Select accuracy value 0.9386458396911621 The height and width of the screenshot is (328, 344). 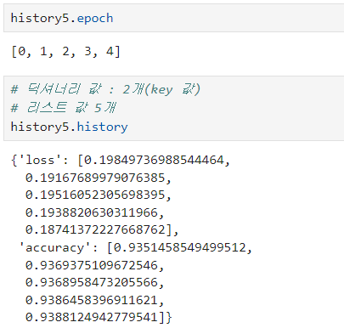pyautogui.click(x=92, y=300)
